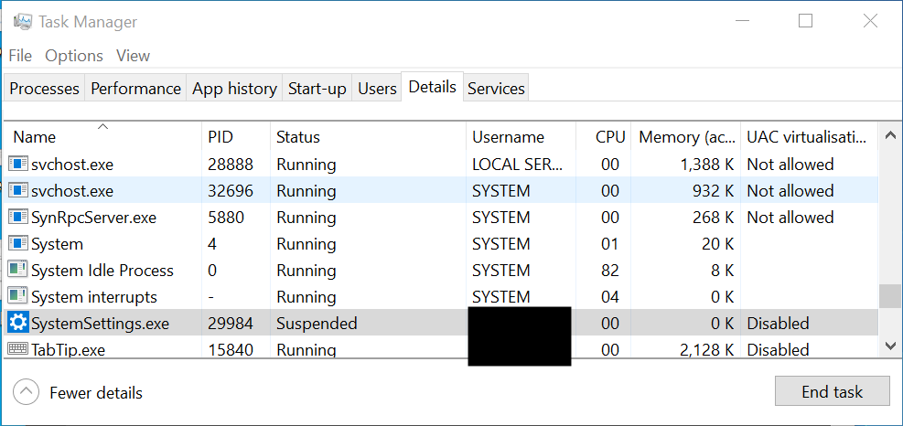Click CPU value 04 of System interrupts
The width and height of the screenshot is (903, 426).
pyautogui.click(x=610, y=297)
